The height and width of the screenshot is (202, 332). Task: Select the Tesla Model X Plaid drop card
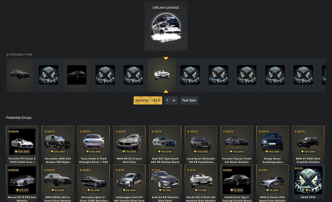[94, 145]
